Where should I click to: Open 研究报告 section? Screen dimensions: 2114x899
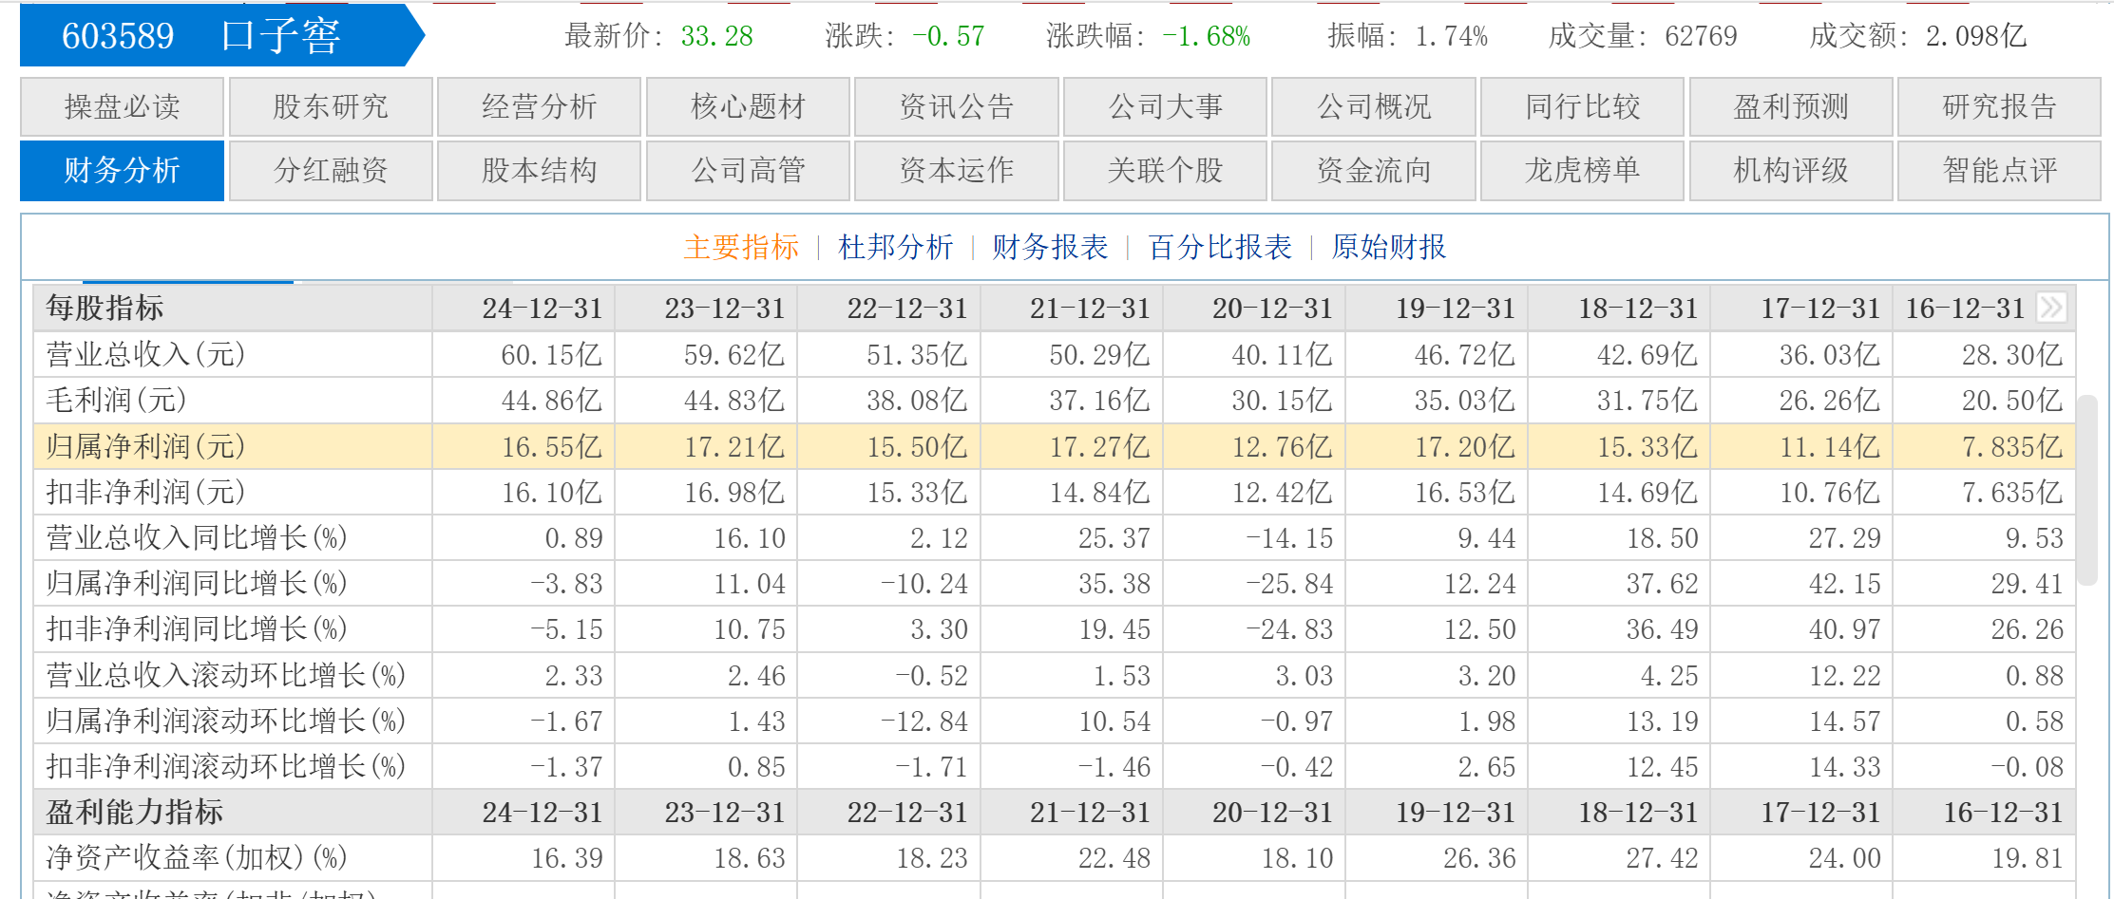click(1999, 106)
